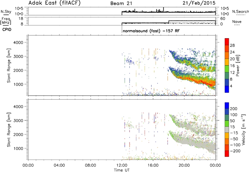The width and height of the screenshot is (249, 172).
Task: Click the 'Time UT' axis title
Action: [x=122, y=170]
